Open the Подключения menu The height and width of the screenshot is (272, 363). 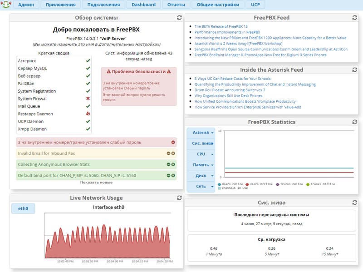[x=103, y=5]
